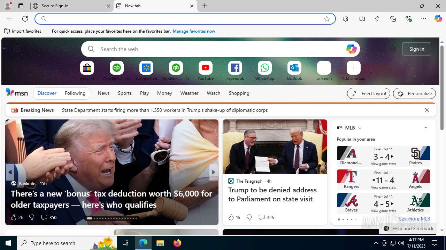Open File Explorer from taskbar
446x250 pixels.
point(160,243)
